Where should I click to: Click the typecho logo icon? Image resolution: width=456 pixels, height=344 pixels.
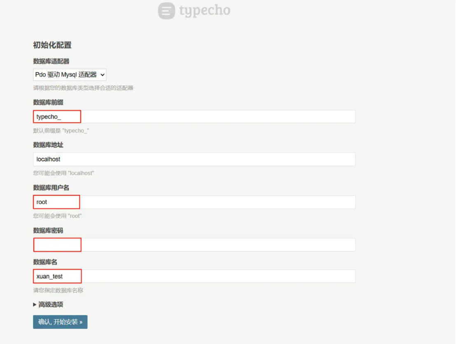tap(166, 11)
